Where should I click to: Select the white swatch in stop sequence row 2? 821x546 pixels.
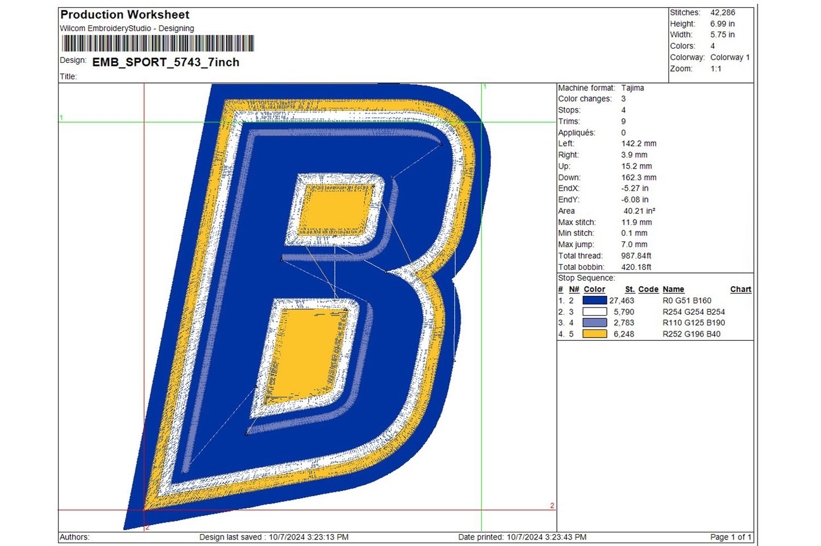tap(594, 312)
